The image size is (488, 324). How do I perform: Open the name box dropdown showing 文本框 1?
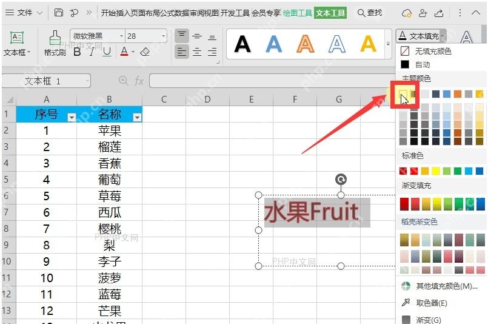[x=87, y=81]
